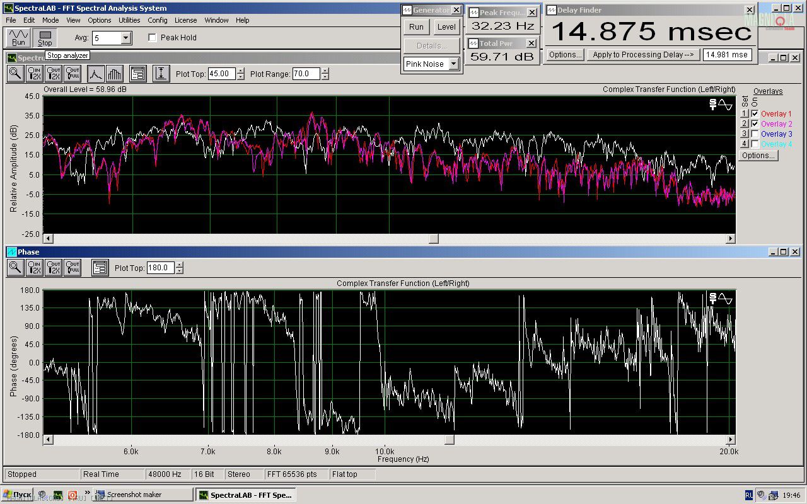Open Spectrum plot settings dialog icon
807x504 pixels.
[138, 74]
